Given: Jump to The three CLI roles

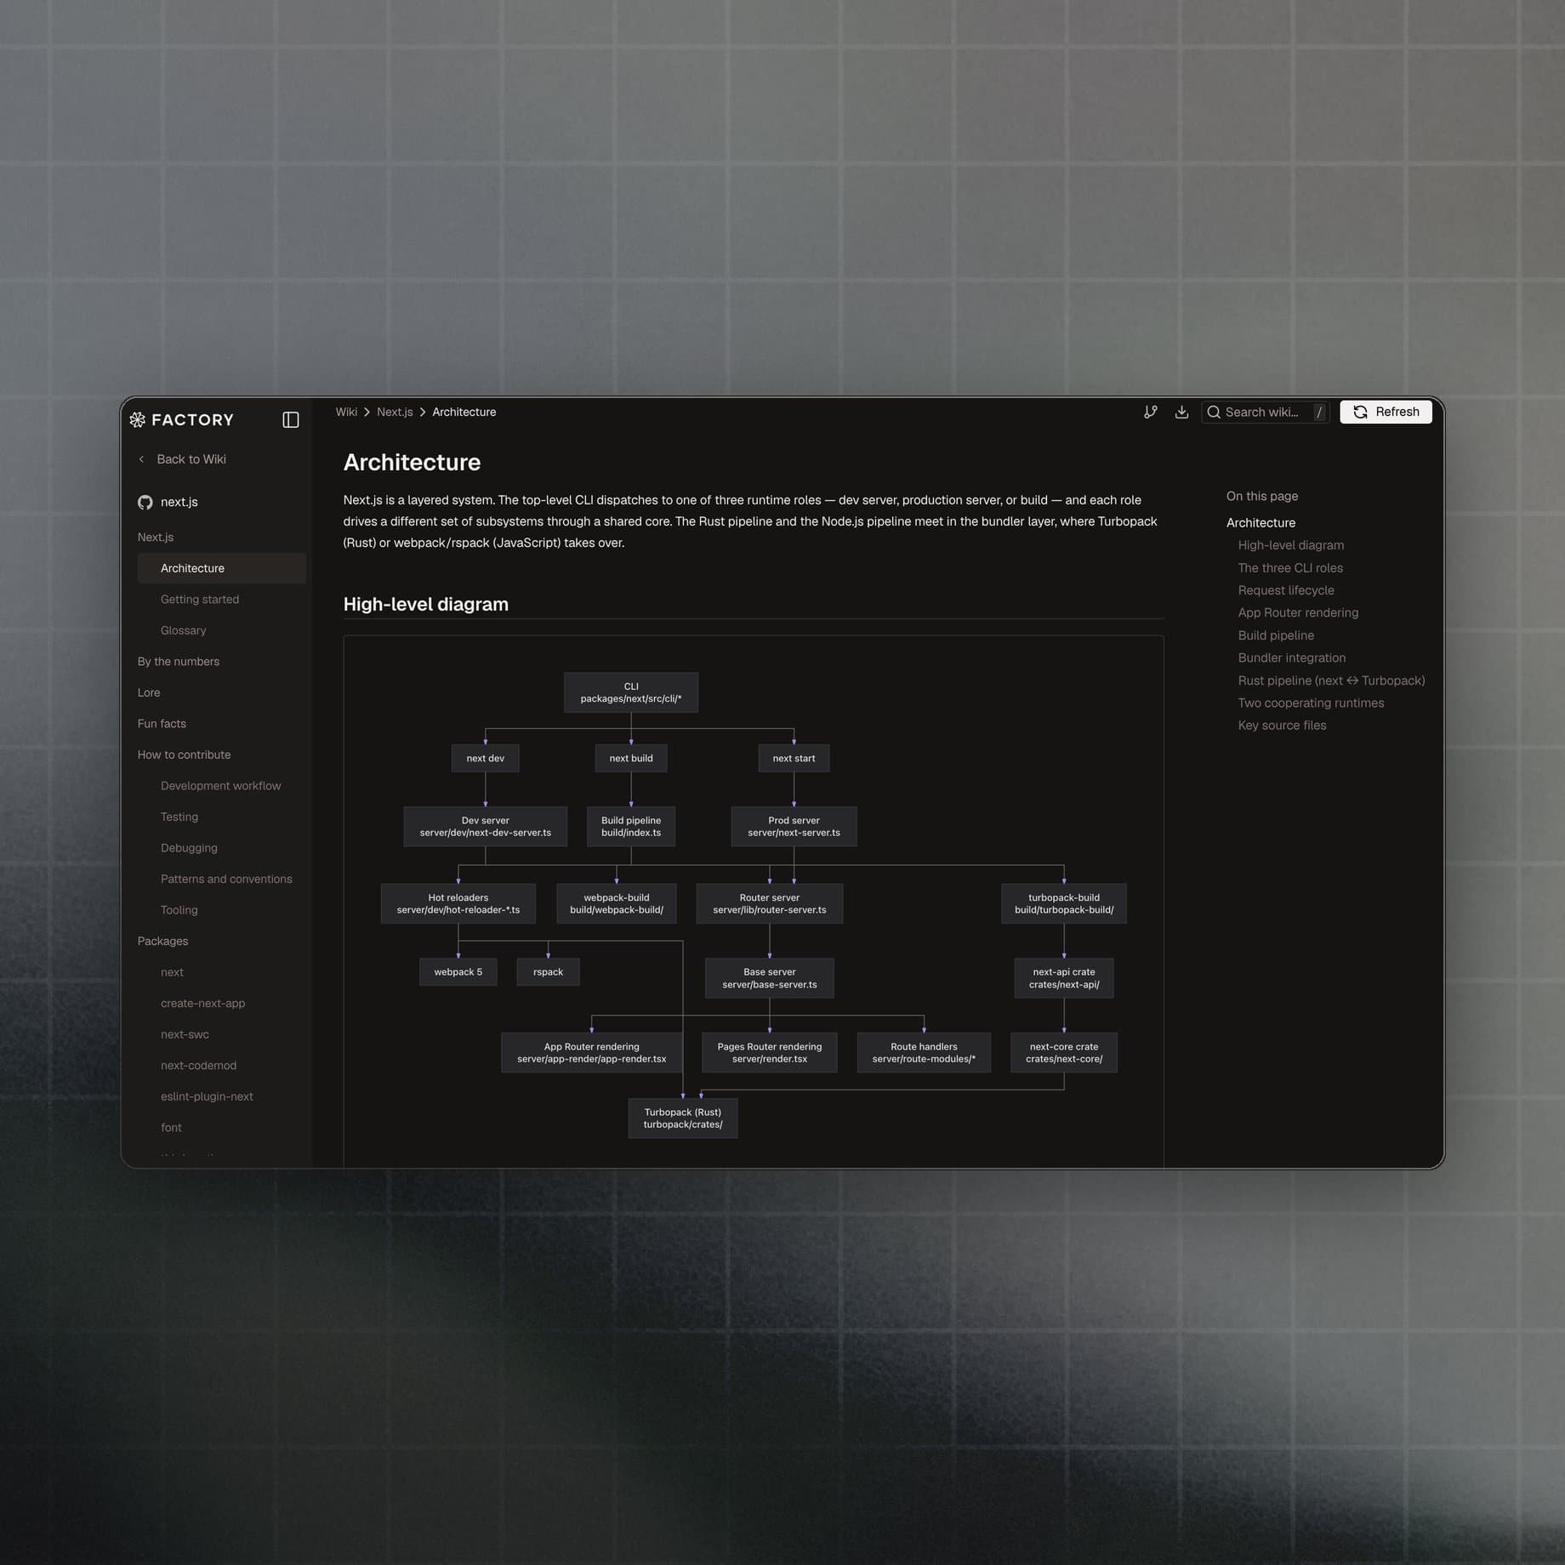Looking at the screenshot, I should coord(1290,567).
